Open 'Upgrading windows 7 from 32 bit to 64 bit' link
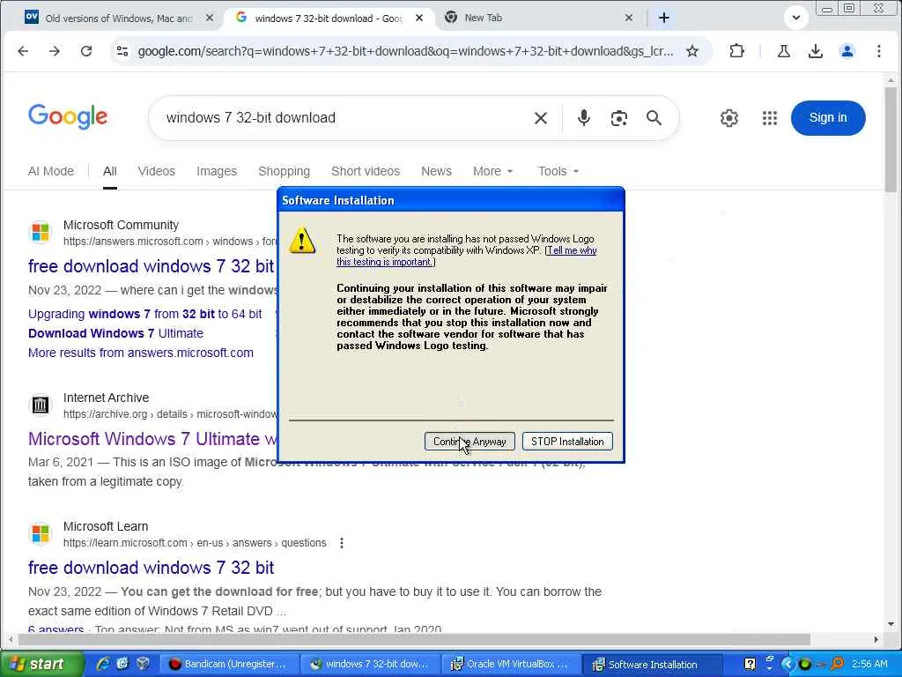Image resolution: width=902 pixels, height=677 pixels. pyautogui.click(x=145, y=314)
